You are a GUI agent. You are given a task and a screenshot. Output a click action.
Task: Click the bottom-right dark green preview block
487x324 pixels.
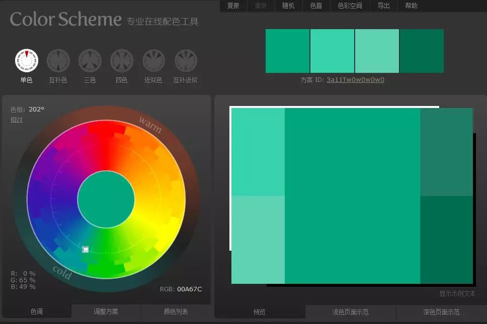pyautogui.click(x=447, y=240)
